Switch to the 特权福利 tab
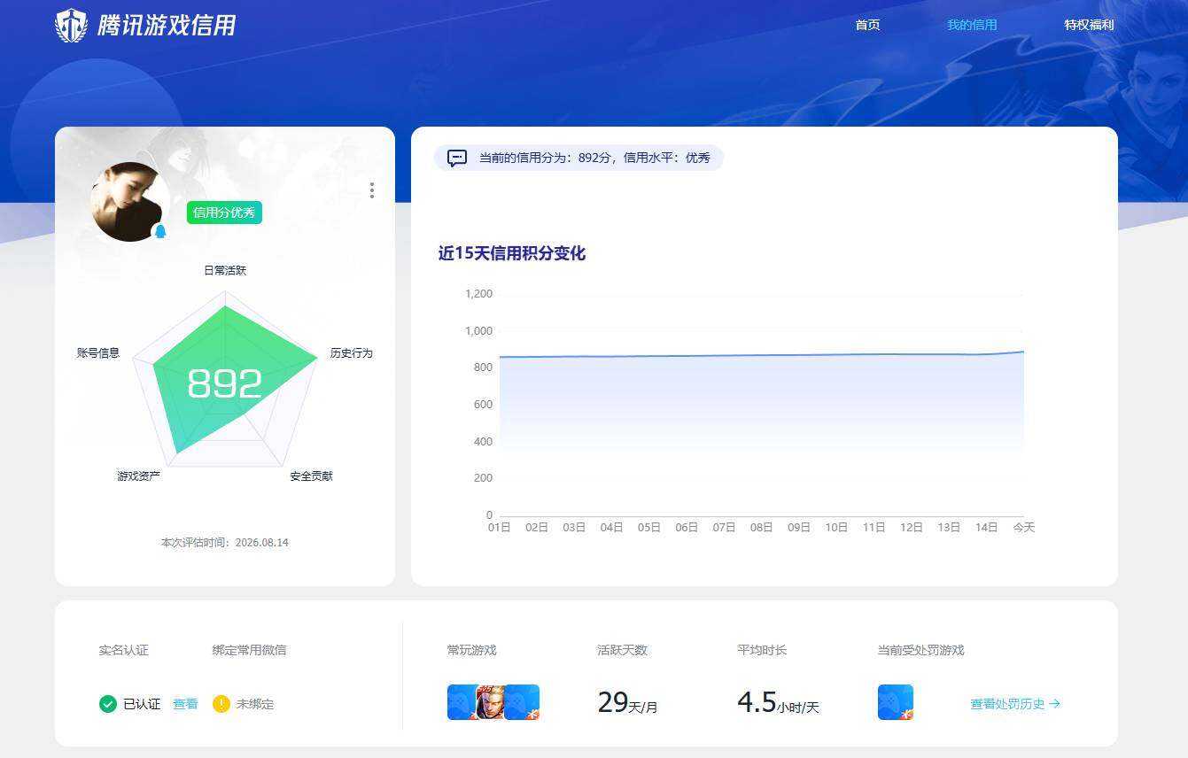This screenshot has height=758, width=1188. coord(1089,25)
